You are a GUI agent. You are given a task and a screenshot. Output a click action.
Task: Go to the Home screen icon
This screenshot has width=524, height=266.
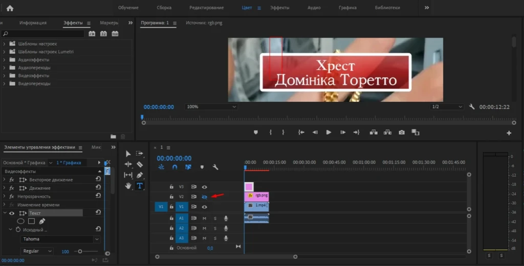point(10,8)
